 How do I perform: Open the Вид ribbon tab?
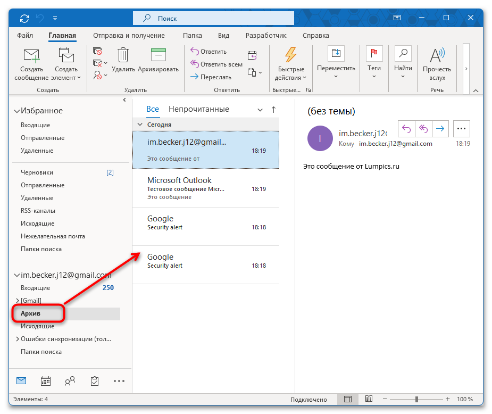click(223, 36)
